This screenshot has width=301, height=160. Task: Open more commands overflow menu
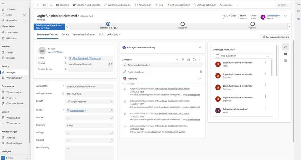[238, 5]
